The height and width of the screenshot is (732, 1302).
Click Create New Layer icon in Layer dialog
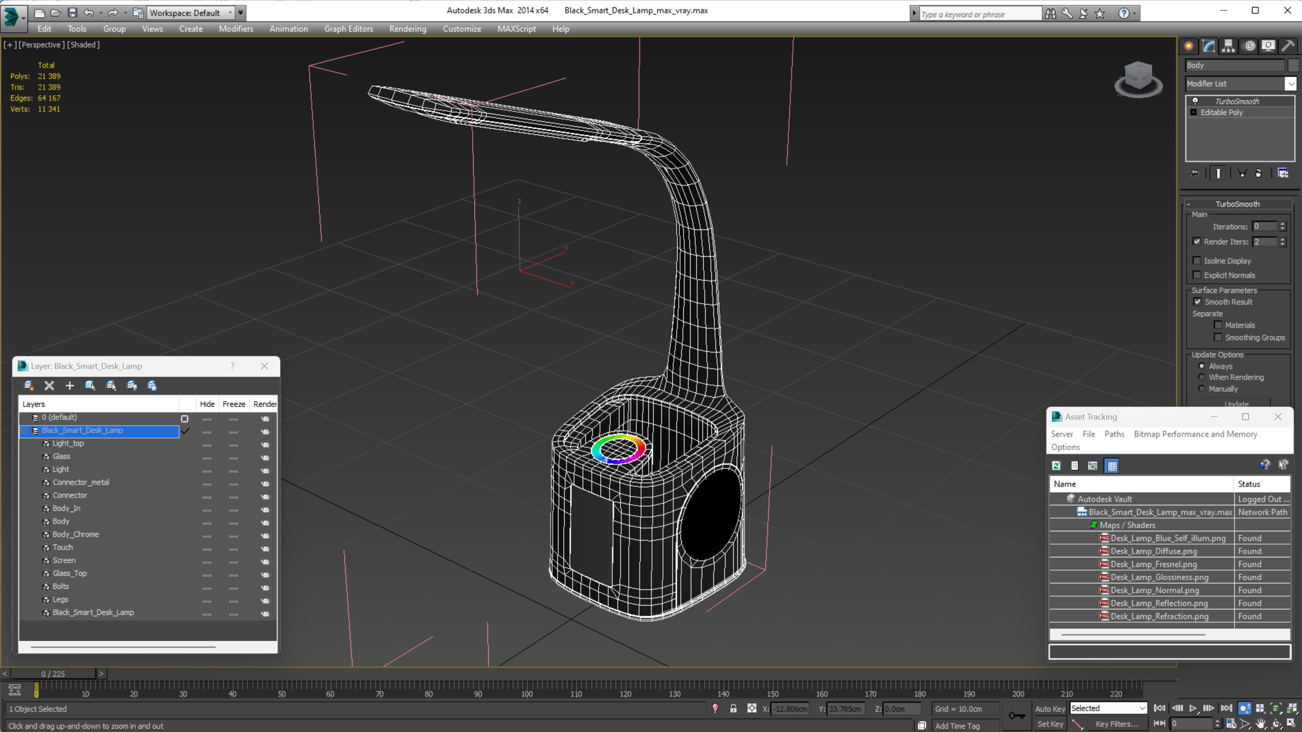(28, 385)
